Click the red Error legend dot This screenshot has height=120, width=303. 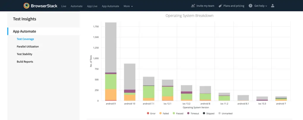pyautogui.click(x=148, y=113)
